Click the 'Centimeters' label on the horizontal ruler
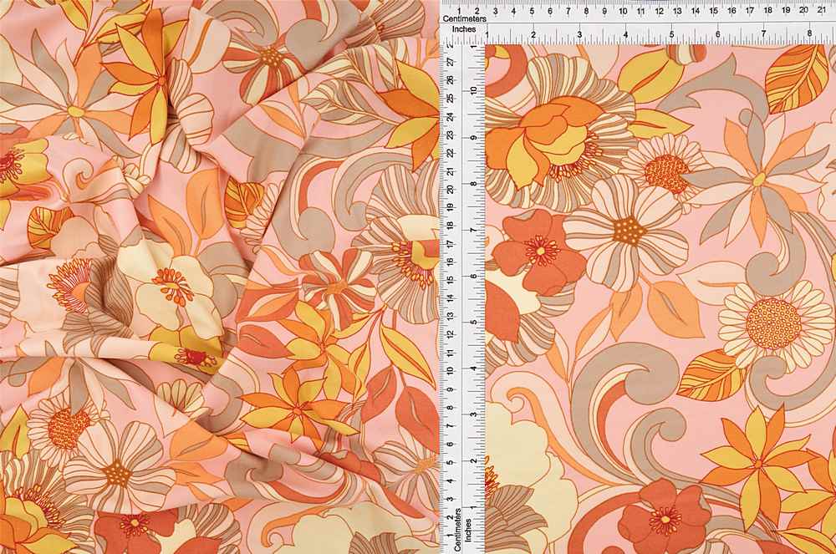 pos(465,18)
